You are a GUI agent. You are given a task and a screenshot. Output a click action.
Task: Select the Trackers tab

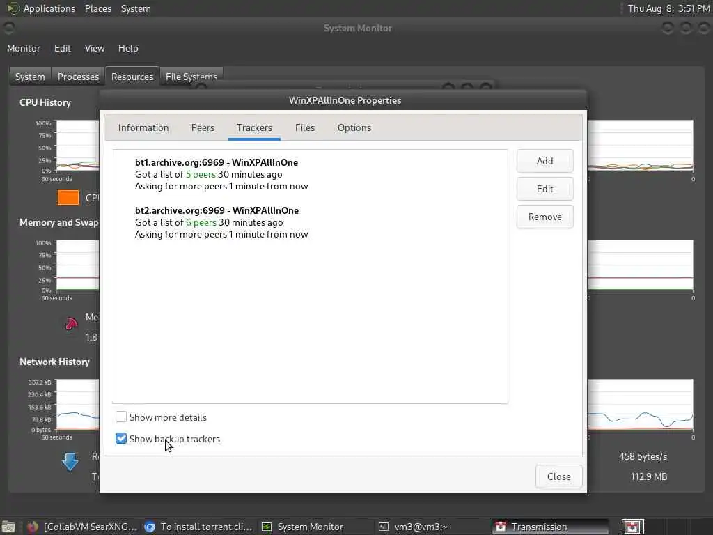click(x=254, y=128)
